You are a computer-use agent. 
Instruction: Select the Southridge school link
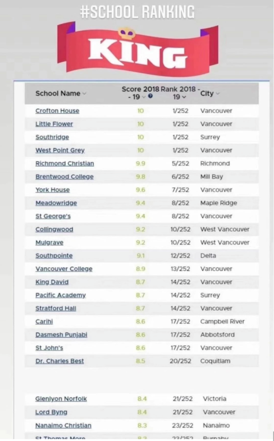(x=52, y=137)
